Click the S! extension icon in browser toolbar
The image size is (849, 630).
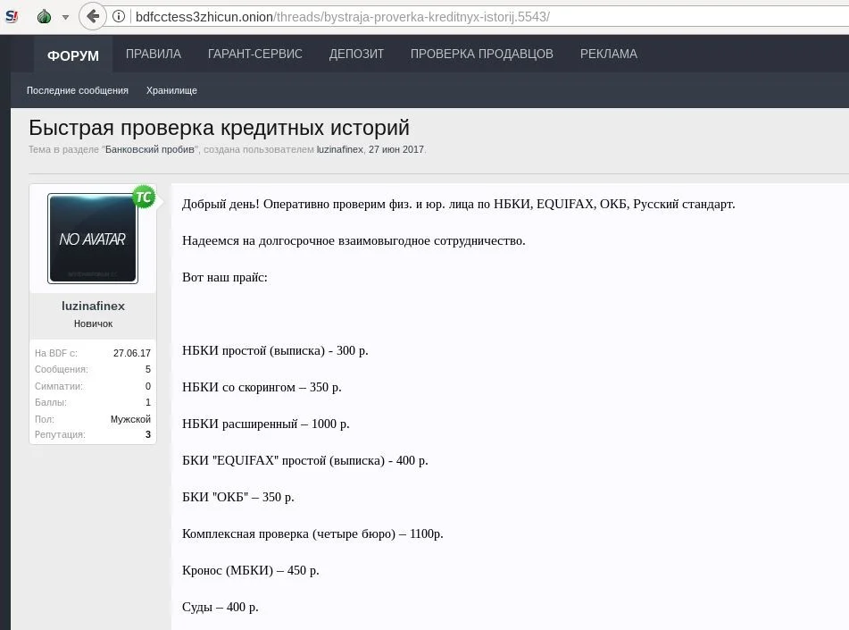pyautogui.click(x=12, y=16)
